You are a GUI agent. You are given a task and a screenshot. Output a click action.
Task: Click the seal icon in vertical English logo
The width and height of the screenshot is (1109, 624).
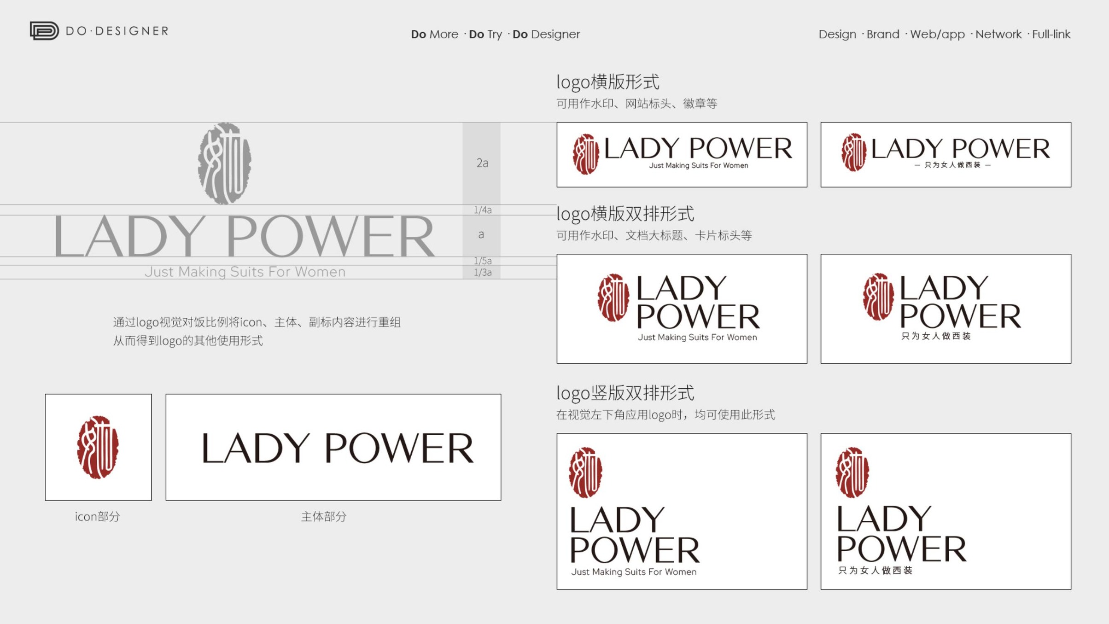[x=585, y=472]
